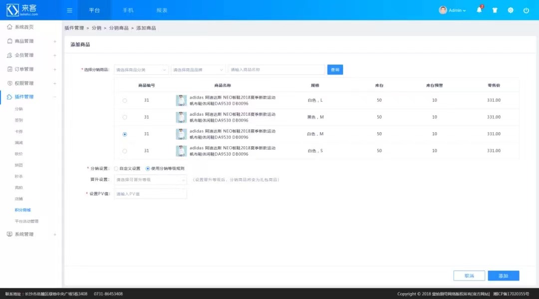
Task: Select radio for 黑色，M product row
Action: (x=125, y=117)
